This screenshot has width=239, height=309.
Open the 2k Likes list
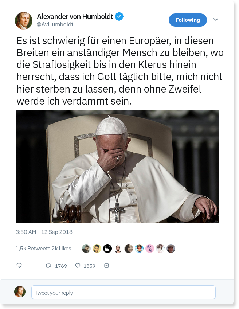click(x=61, y=248)
